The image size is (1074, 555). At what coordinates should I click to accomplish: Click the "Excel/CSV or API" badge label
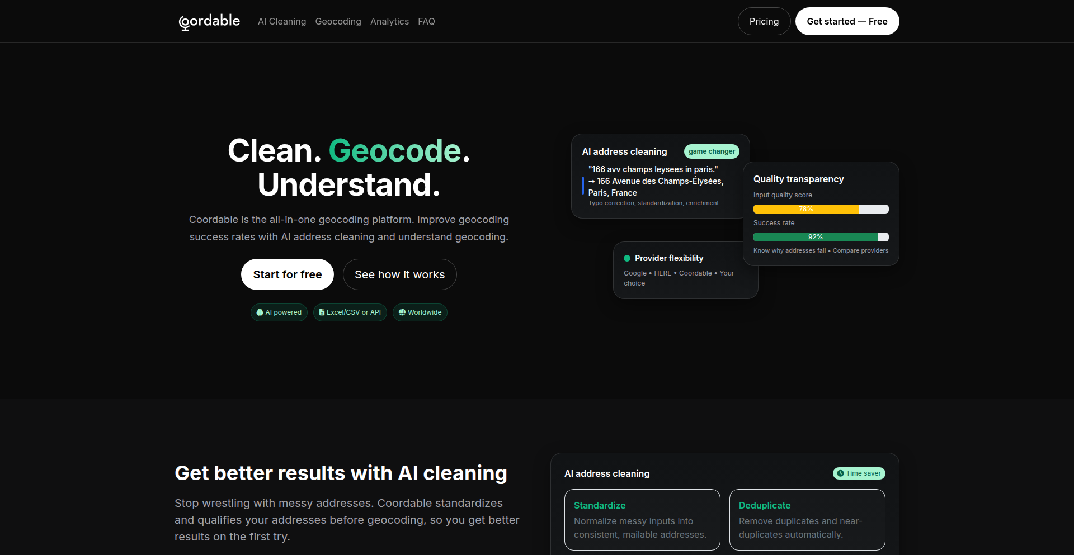coord(354,312)
